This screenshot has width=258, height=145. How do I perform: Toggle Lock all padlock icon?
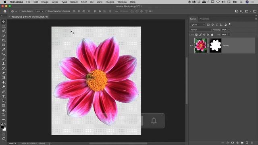tap(212, 35)
